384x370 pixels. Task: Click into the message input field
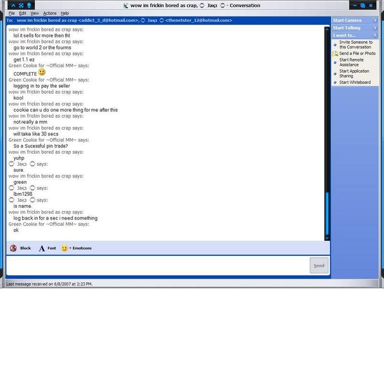point(158,265)
